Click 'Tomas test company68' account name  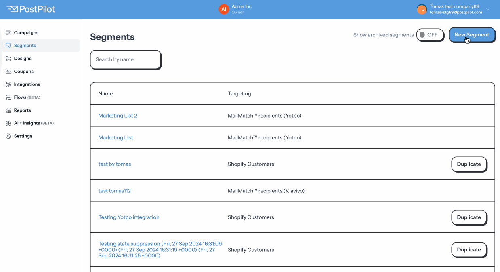click(x=454, y=6)
